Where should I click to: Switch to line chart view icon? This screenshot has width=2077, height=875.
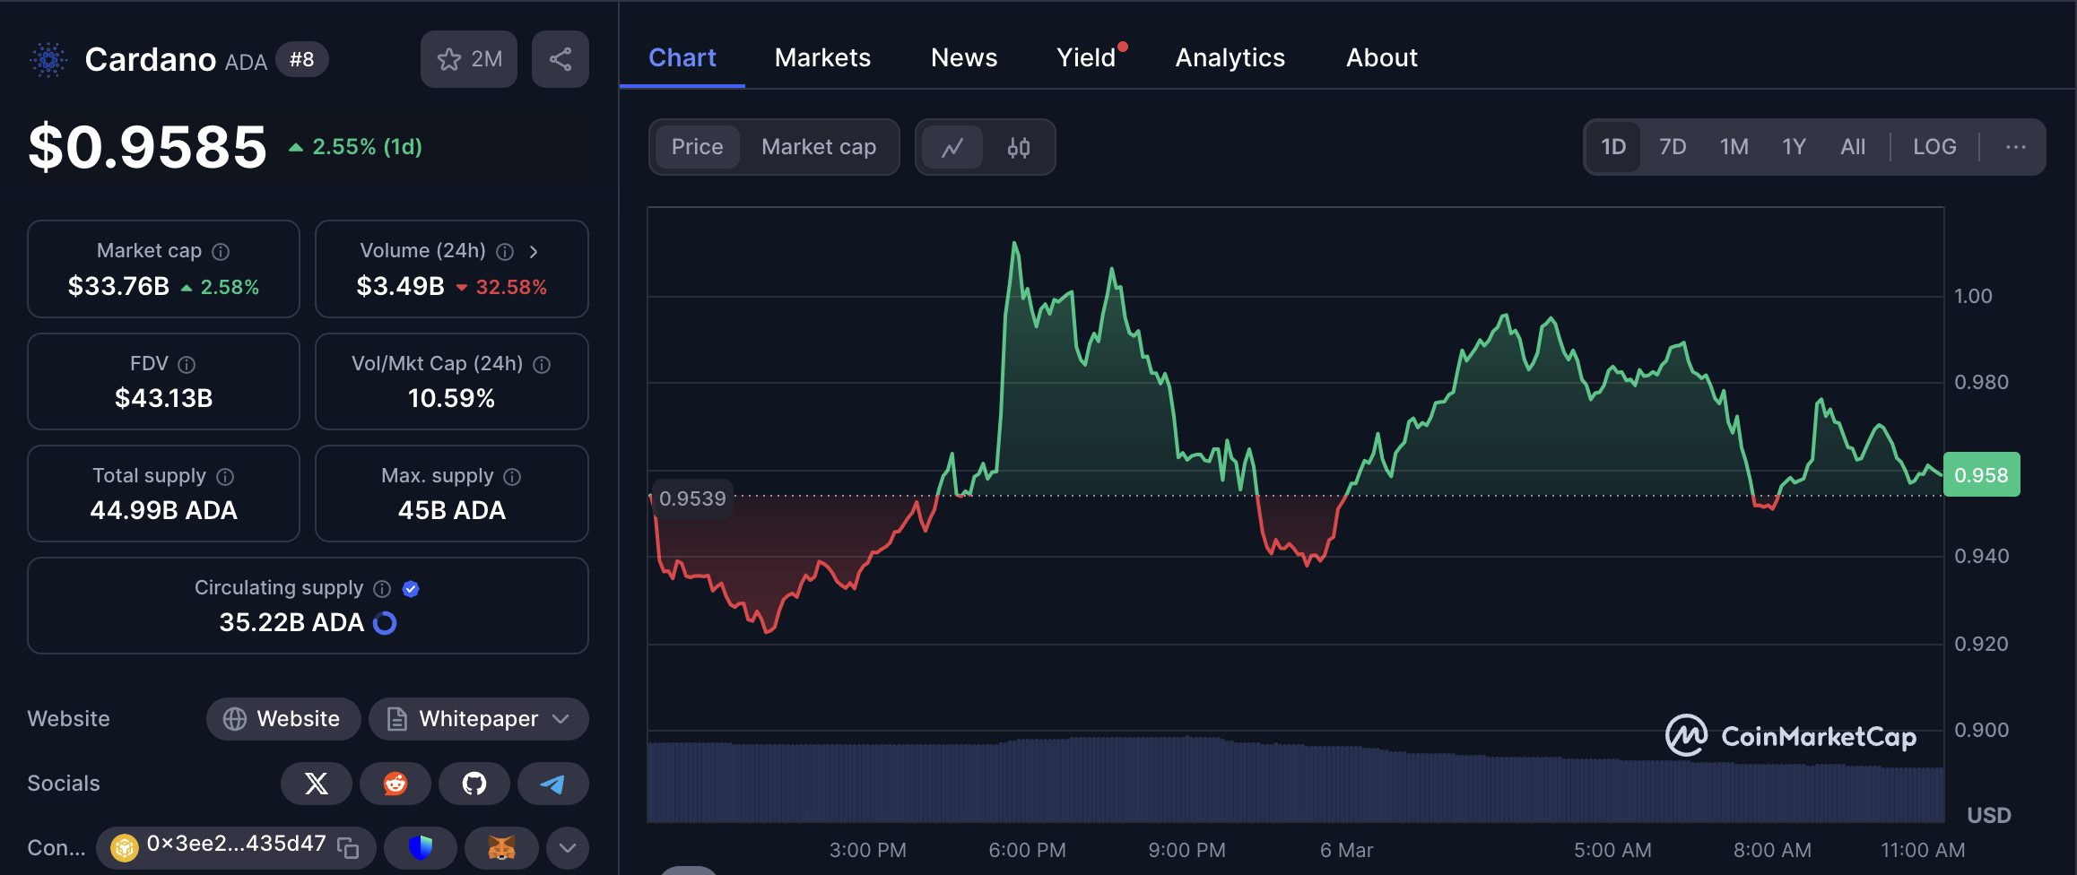pos(952,147)
